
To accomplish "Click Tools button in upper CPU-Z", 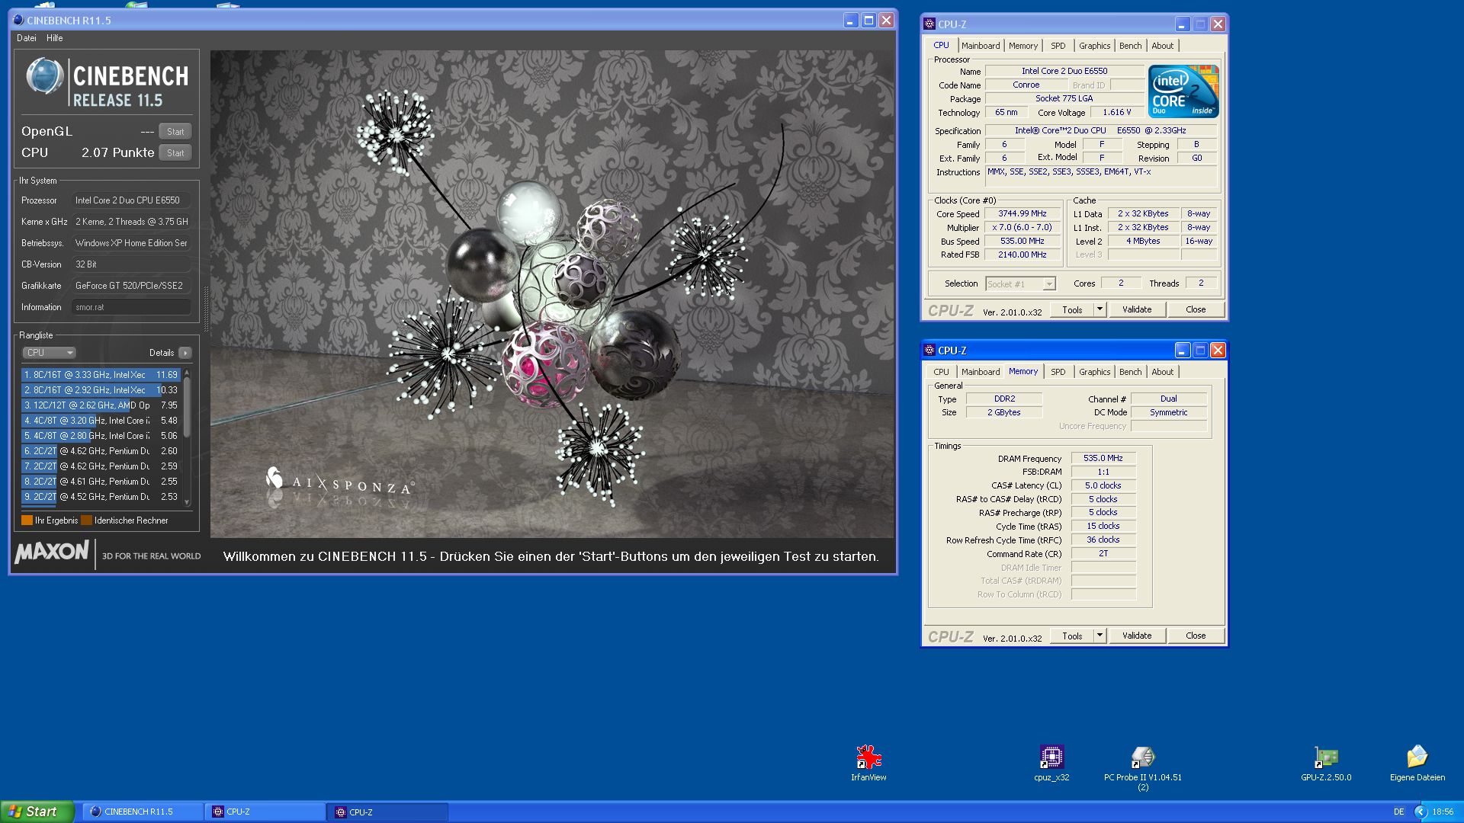I will point(1072,309).
